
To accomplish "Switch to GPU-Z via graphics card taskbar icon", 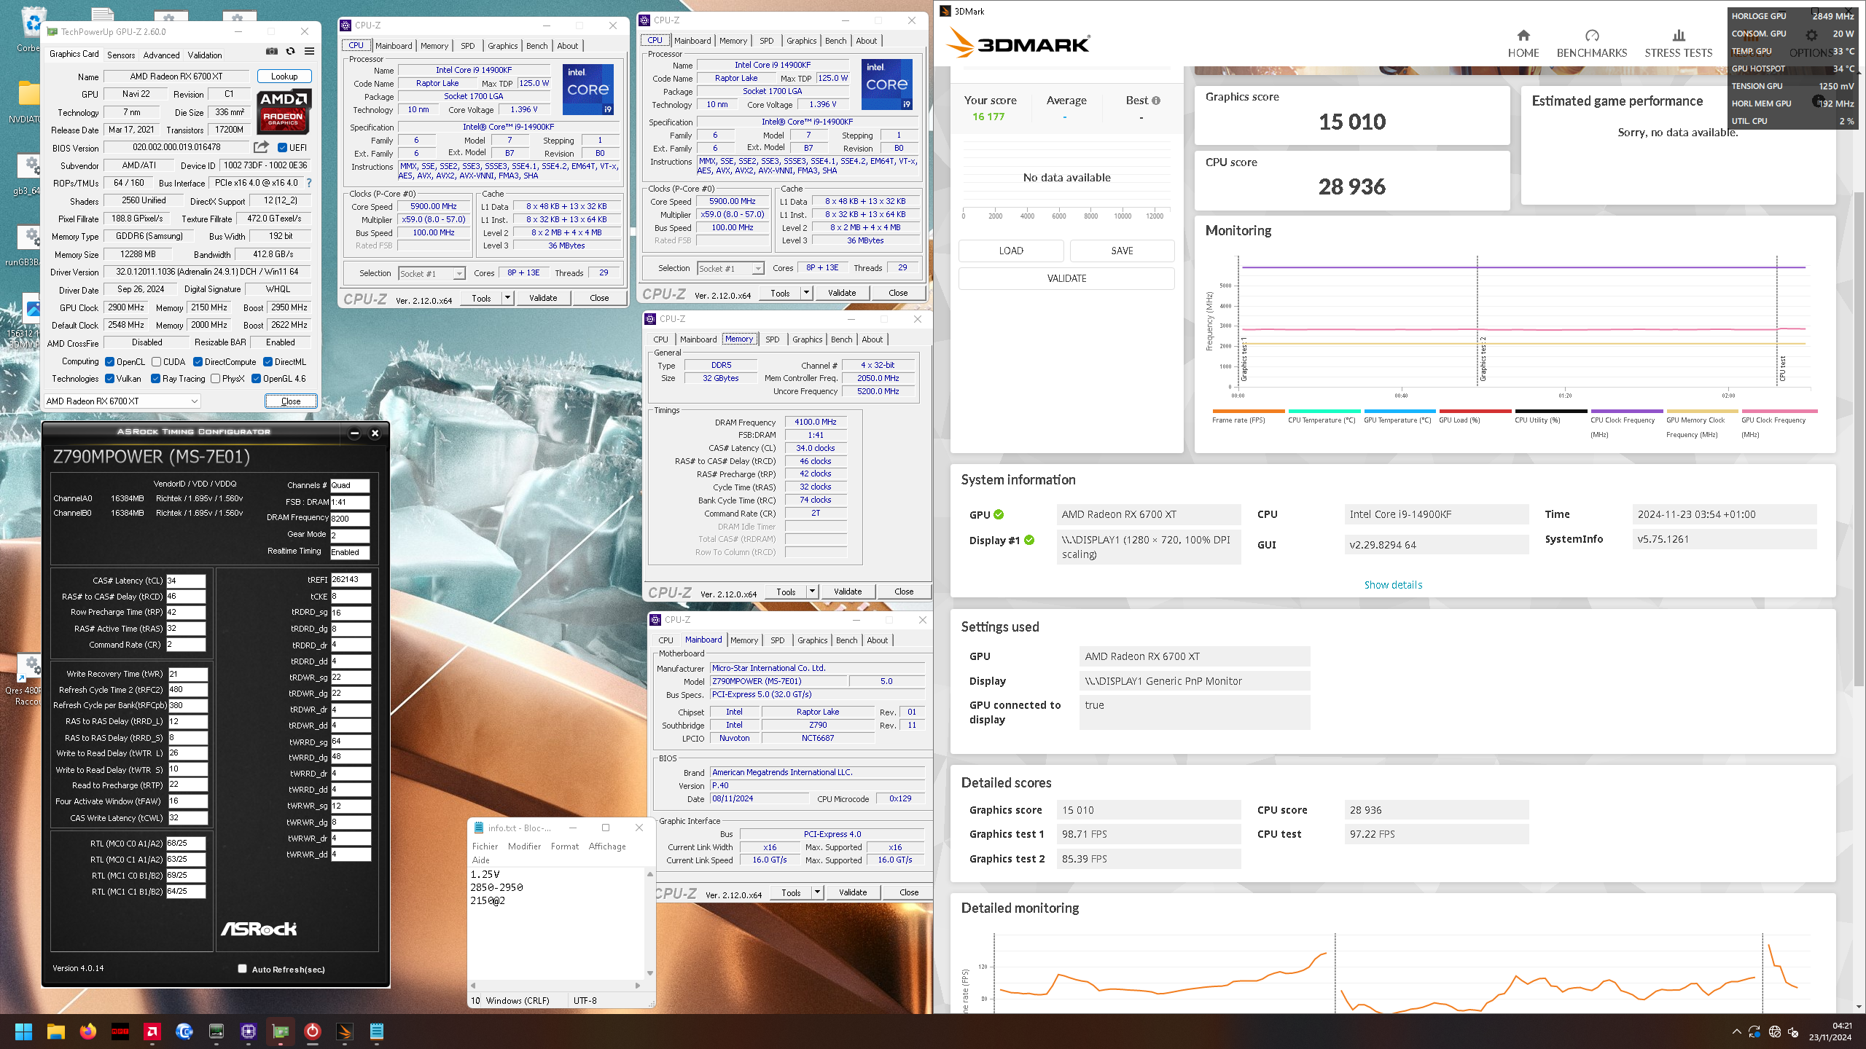I will tap(281, 1032).
